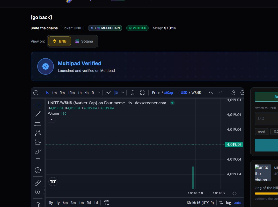Viewport: 278px width, 207px height.
Task: Click the TradingView logo button
Action: click(x=53, y=182)
